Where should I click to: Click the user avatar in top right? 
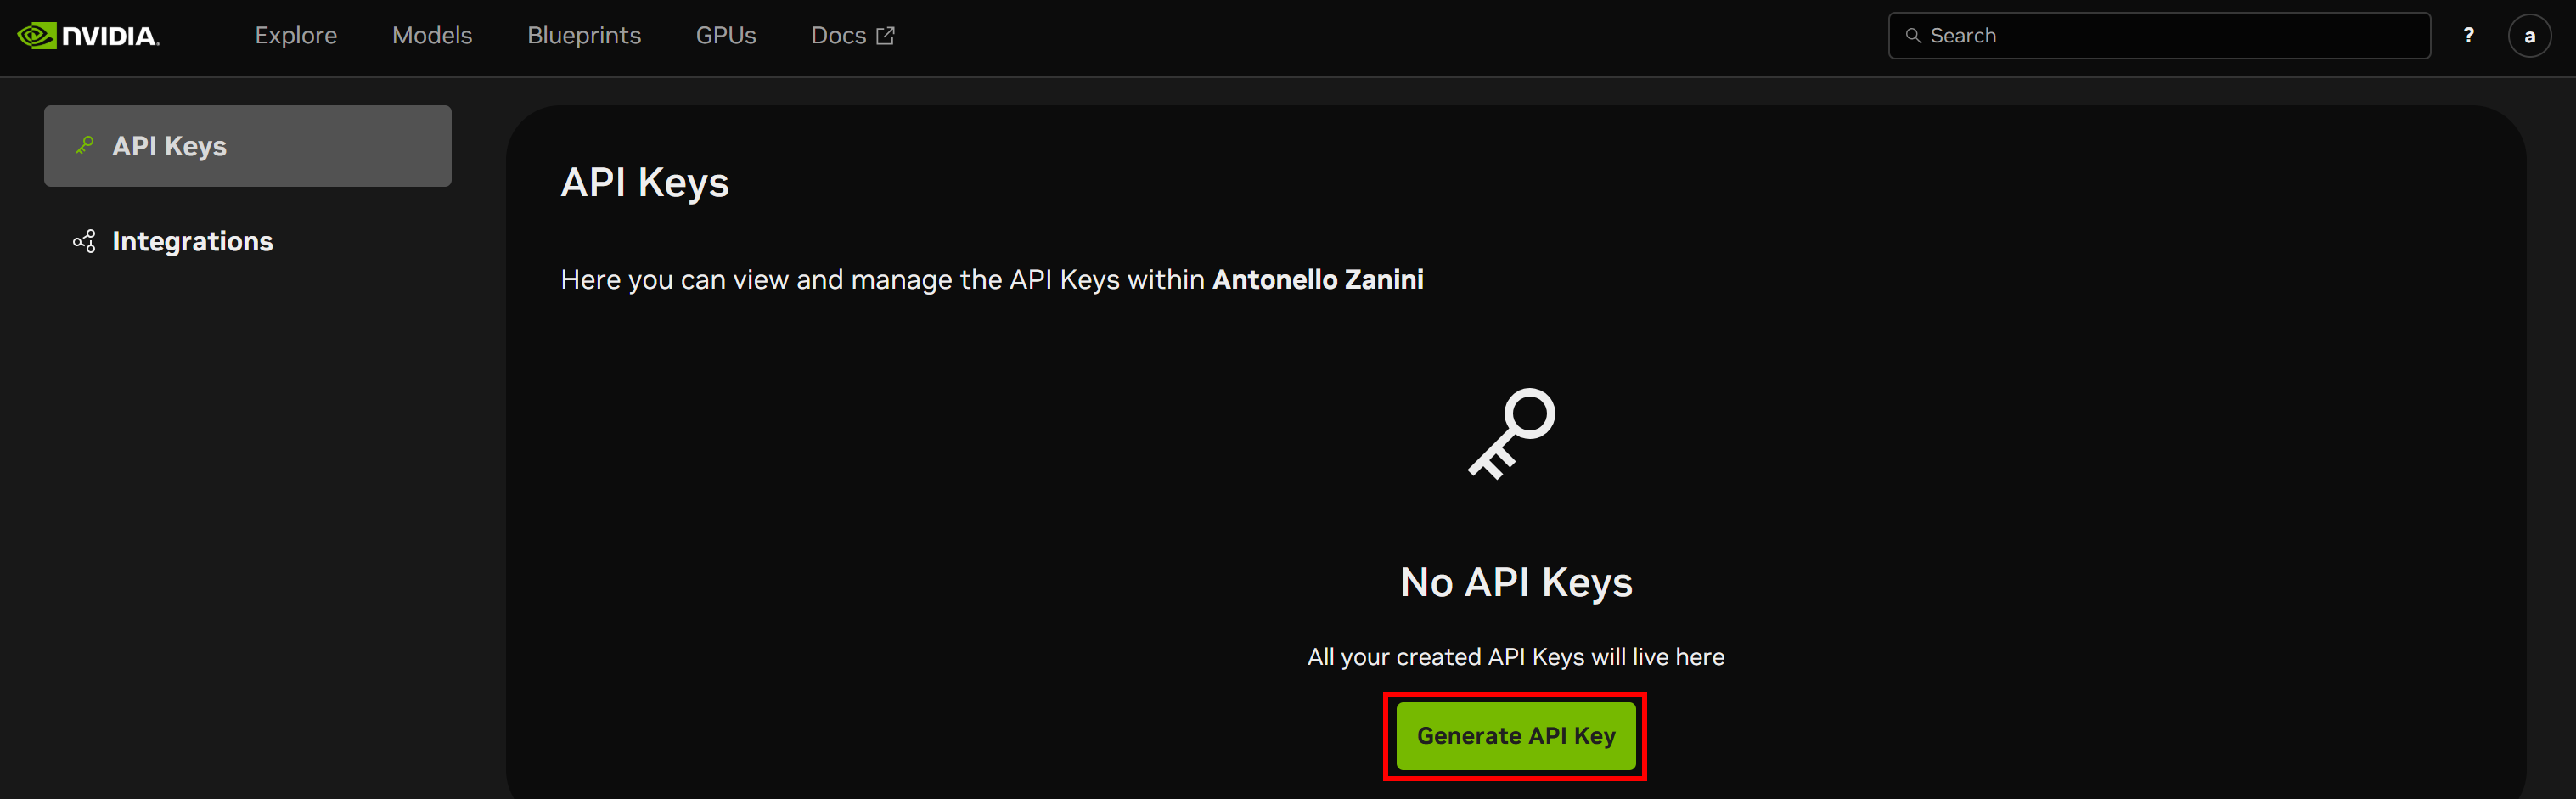(2530, 35)
